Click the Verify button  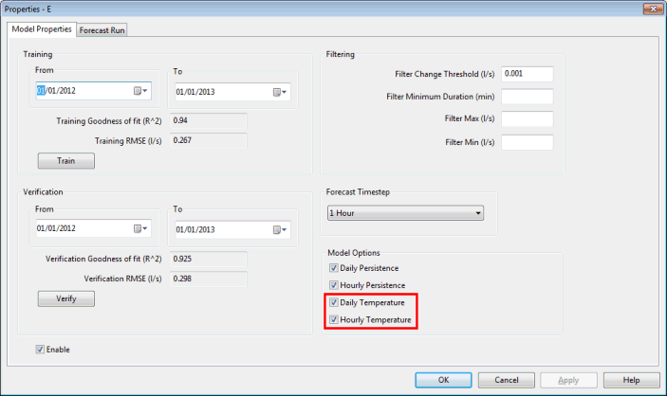pyautogui.click(x=66, y=298)
